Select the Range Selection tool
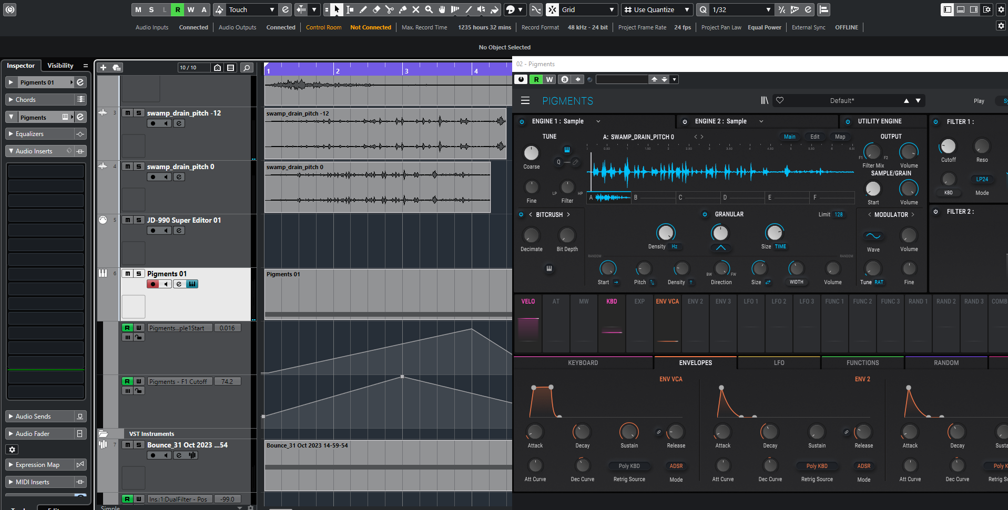The width and height of the screenshot is (1008, 510). pyautogui.click(x=350, y=9)
